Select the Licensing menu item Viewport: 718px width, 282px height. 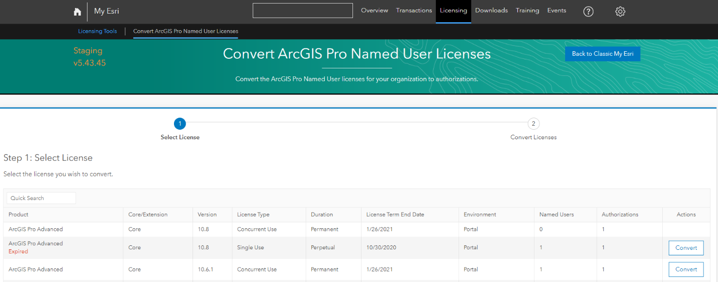click(x=454, y=11)
